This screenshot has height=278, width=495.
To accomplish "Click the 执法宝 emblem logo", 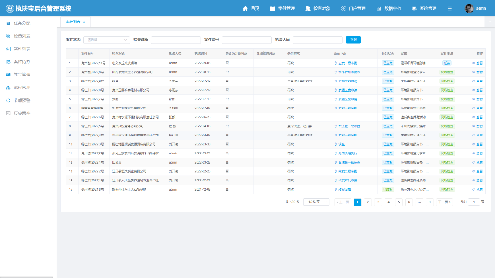I will pos(10,9).
